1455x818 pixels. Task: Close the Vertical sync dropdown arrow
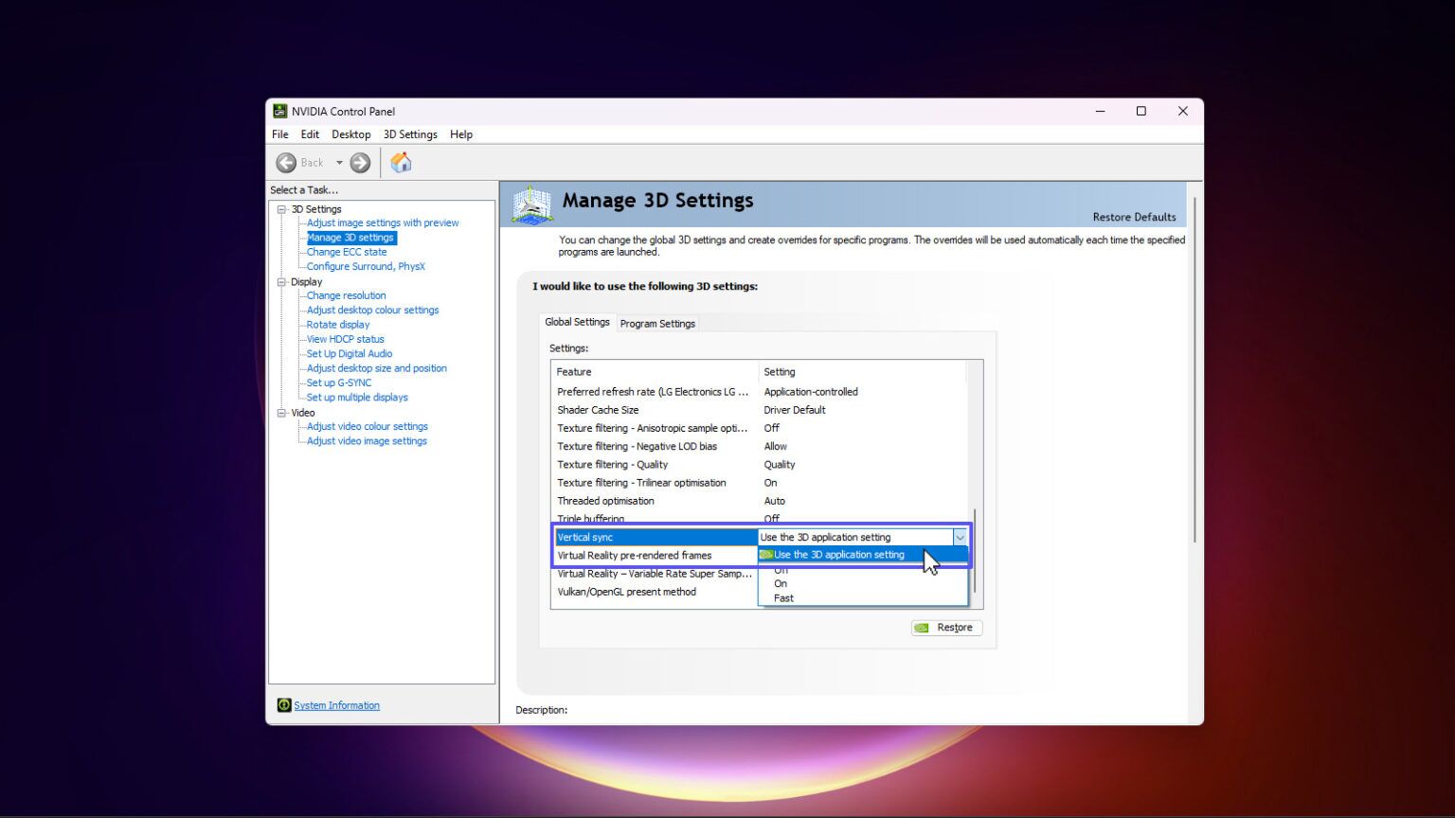(x=960, y=538)
